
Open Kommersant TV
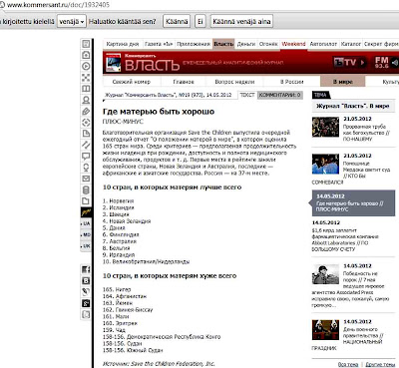click(349, 62)
